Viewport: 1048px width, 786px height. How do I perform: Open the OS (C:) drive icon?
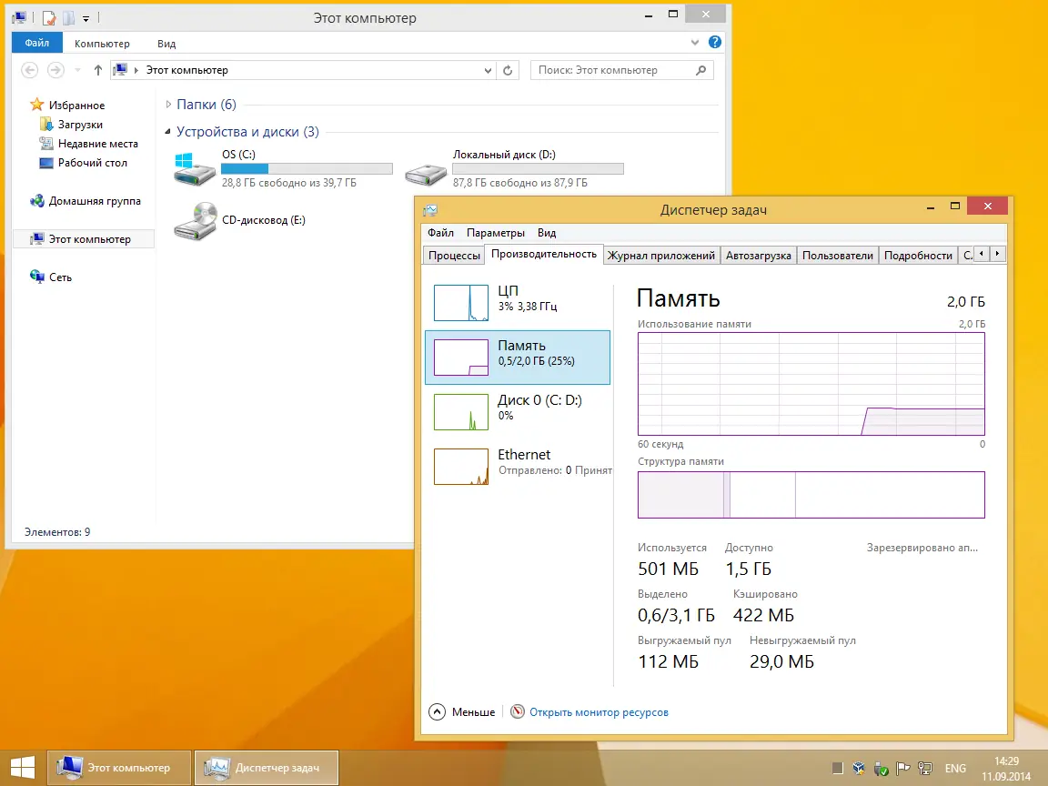click(x=195, y=169)
